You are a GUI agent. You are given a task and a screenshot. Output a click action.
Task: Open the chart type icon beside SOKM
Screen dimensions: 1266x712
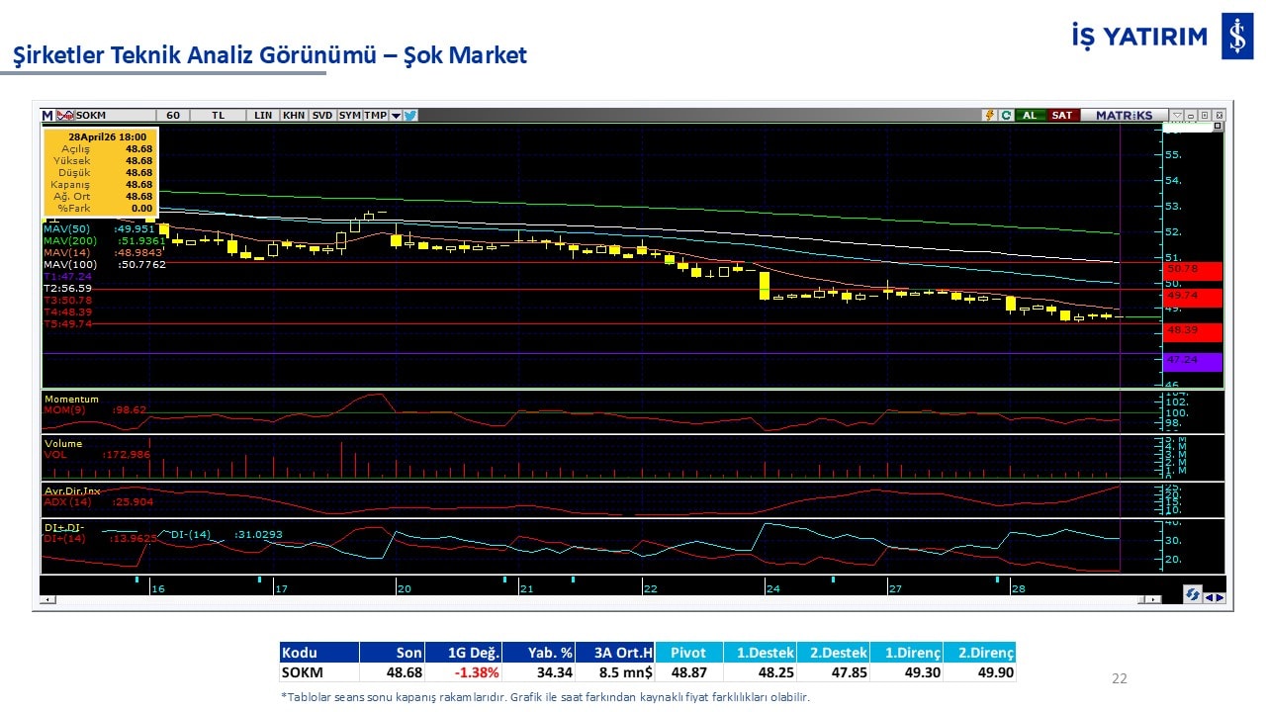pyautogui.click(x=65, y=116)
